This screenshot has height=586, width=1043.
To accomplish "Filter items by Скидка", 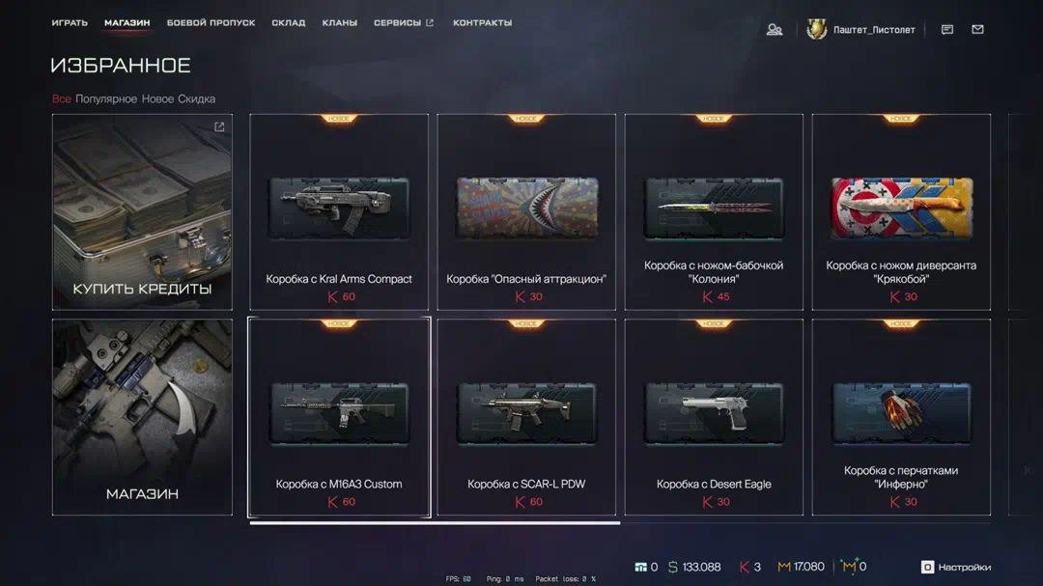I will click(196, 98).
